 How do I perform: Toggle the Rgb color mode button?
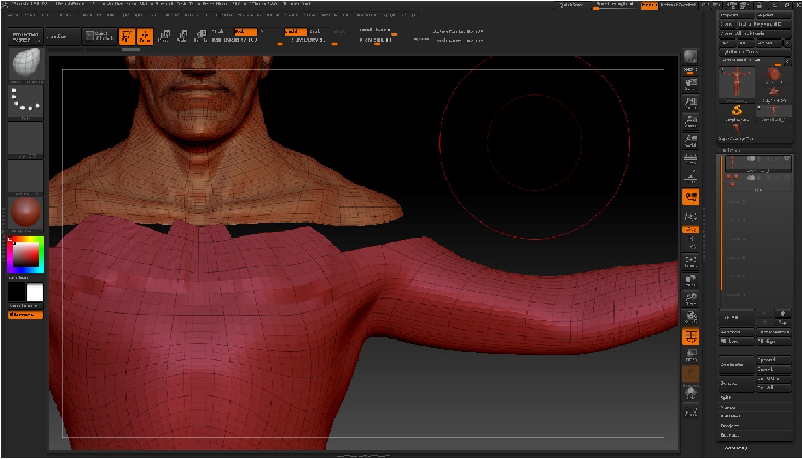tap(246, 31)
